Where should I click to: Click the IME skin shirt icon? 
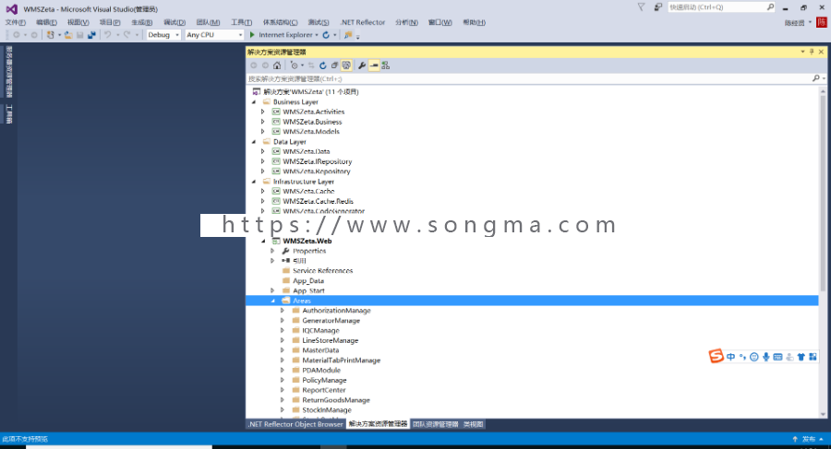click(801, 357)
